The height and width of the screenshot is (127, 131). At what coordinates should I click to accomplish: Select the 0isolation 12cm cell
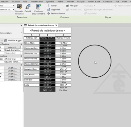(31, 69)
